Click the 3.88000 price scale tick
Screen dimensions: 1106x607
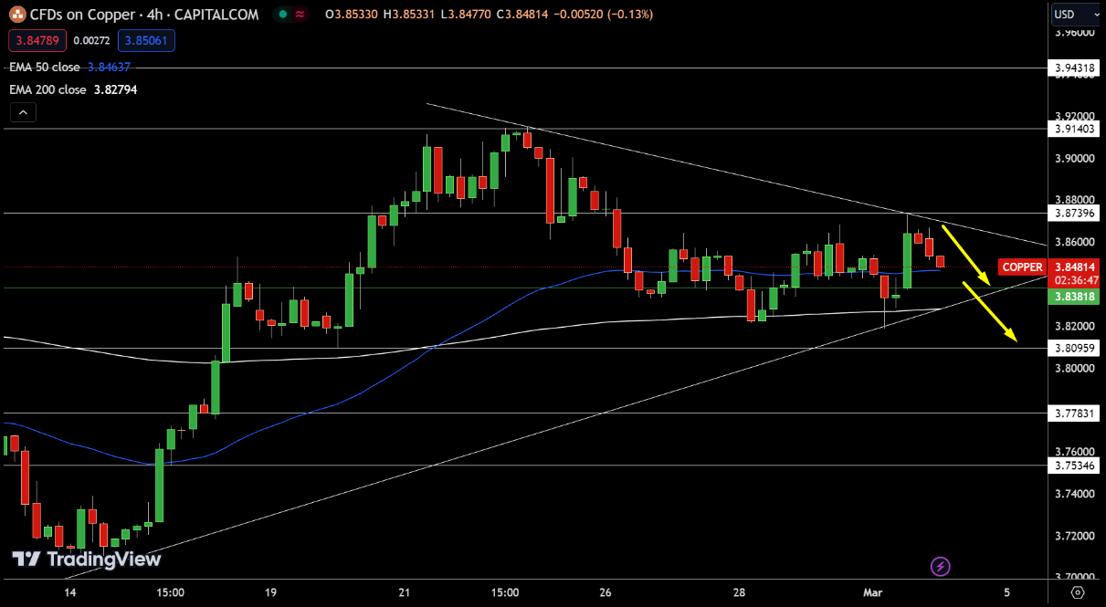point(1074,199)
